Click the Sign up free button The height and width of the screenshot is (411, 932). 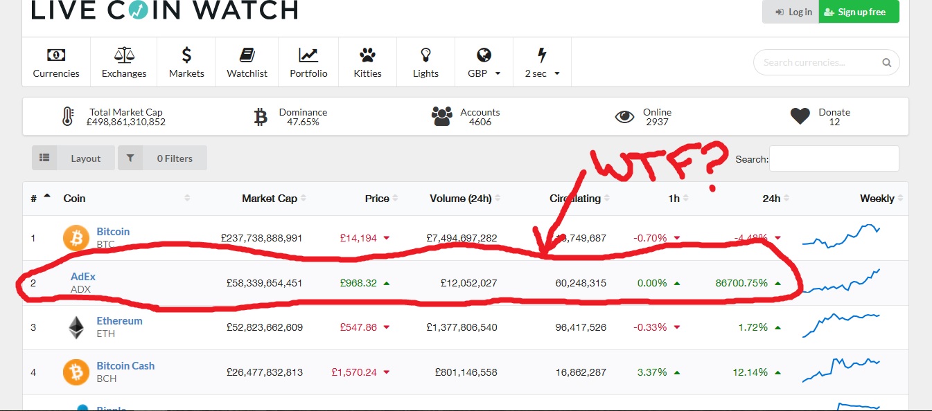click(859, 12)
